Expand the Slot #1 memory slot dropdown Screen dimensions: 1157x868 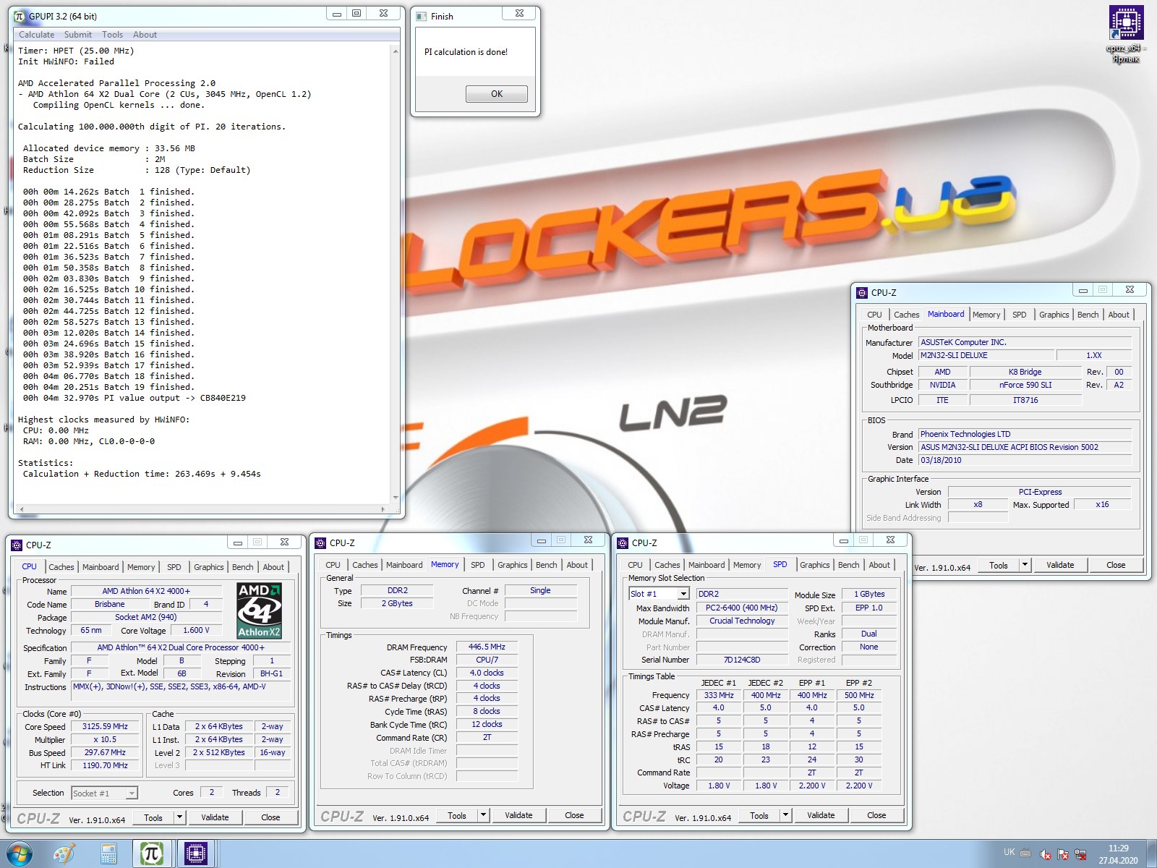(x=683, y=594)
